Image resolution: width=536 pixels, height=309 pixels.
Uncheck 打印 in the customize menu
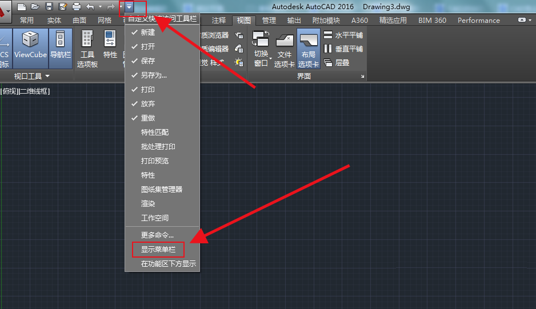[x=162, y=90]
